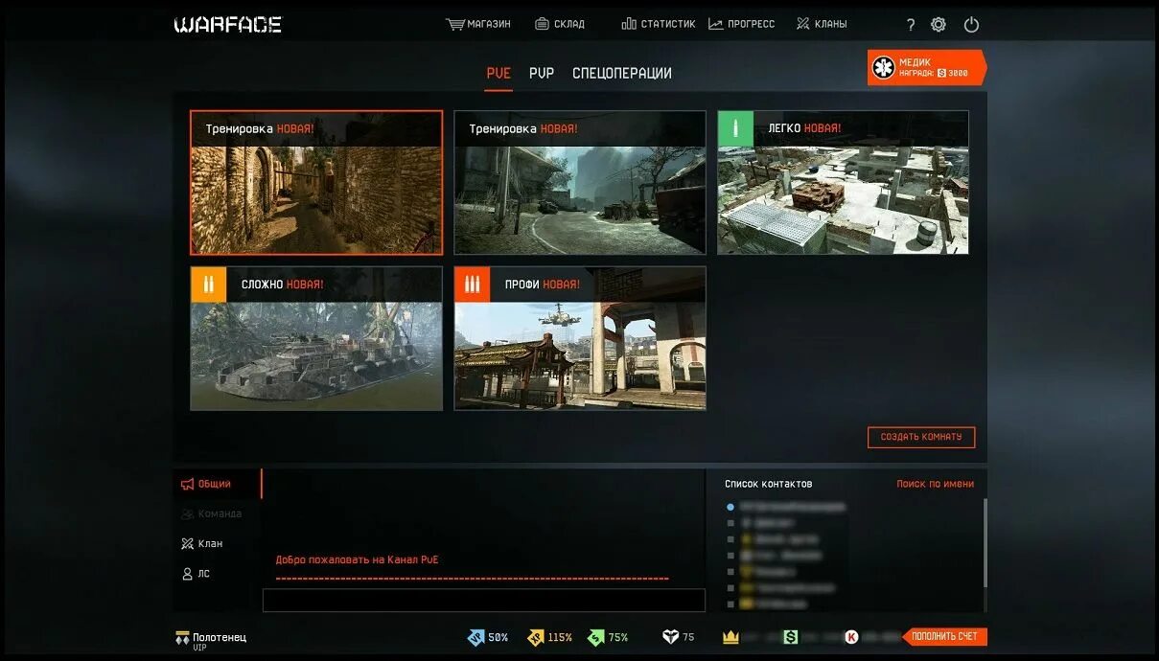Click the blue 50% booster icon

coord(475,637)
